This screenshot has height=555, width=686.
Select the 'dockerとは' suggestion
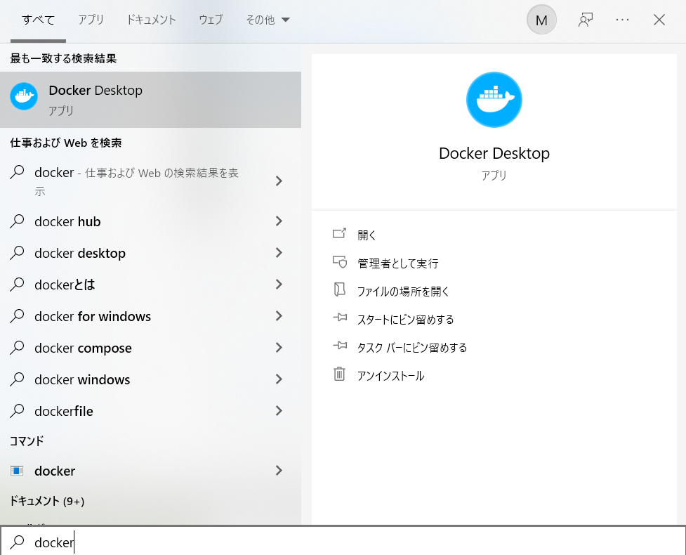150,285
